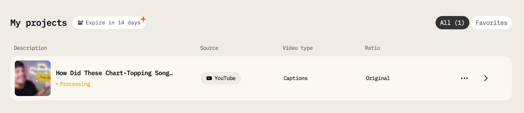This screenshot has width=524, height=113.
Task: Open the project with the right chevron arrow
Action: tap(486, 78)
